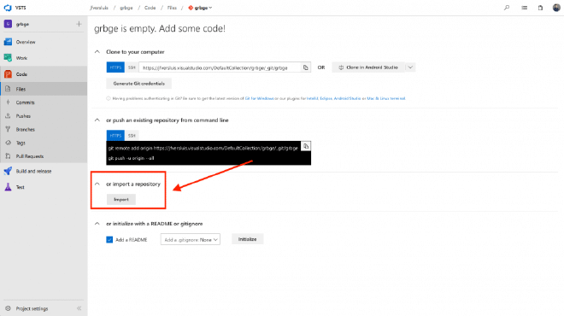Screen dimensions: 564x316
Task: Click Clone in Android Studio button
Action: 368,67
